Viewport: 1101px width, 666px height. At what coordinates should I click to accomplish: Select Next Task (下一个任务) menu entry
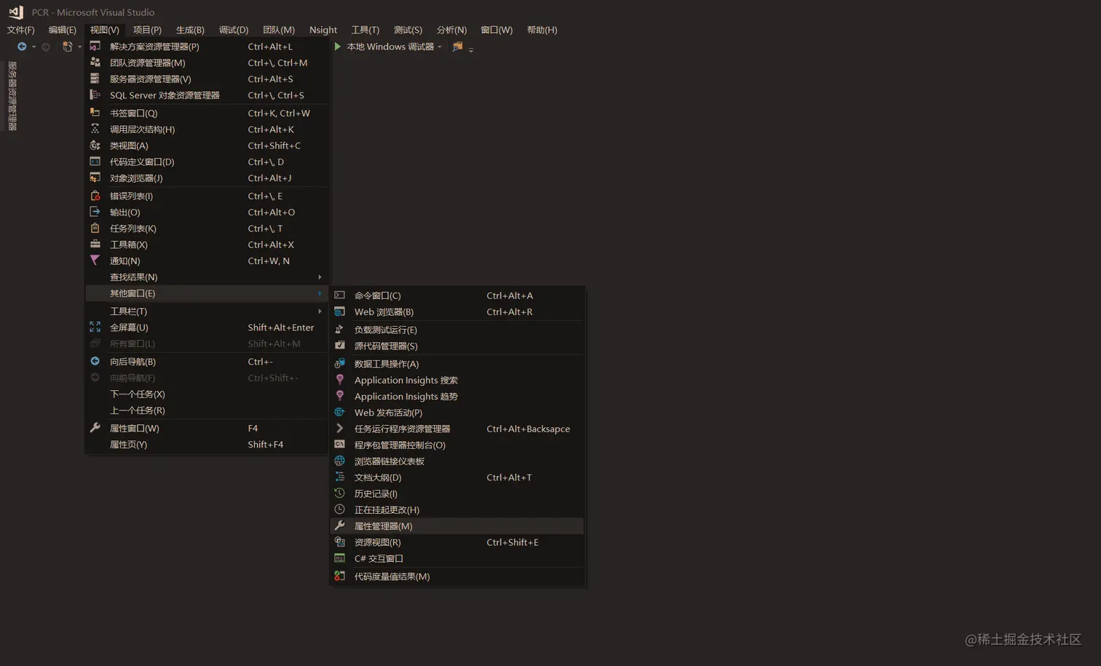207,394
